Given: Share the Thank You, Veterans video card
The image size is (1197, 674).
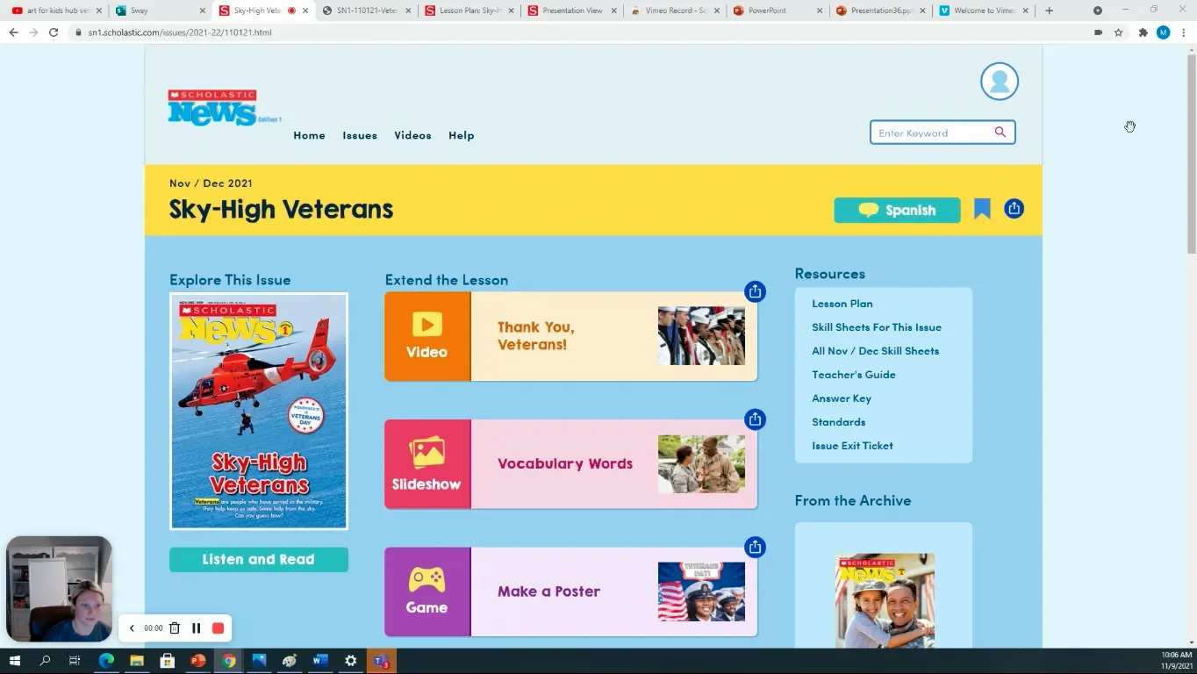Looking at the screenshot, I should point(755,291).
